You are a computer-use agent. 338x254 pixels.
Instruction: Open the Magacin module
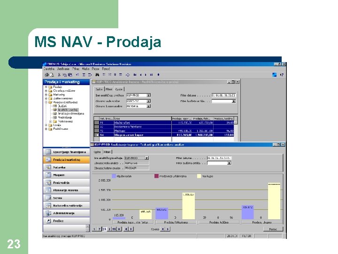66,175
